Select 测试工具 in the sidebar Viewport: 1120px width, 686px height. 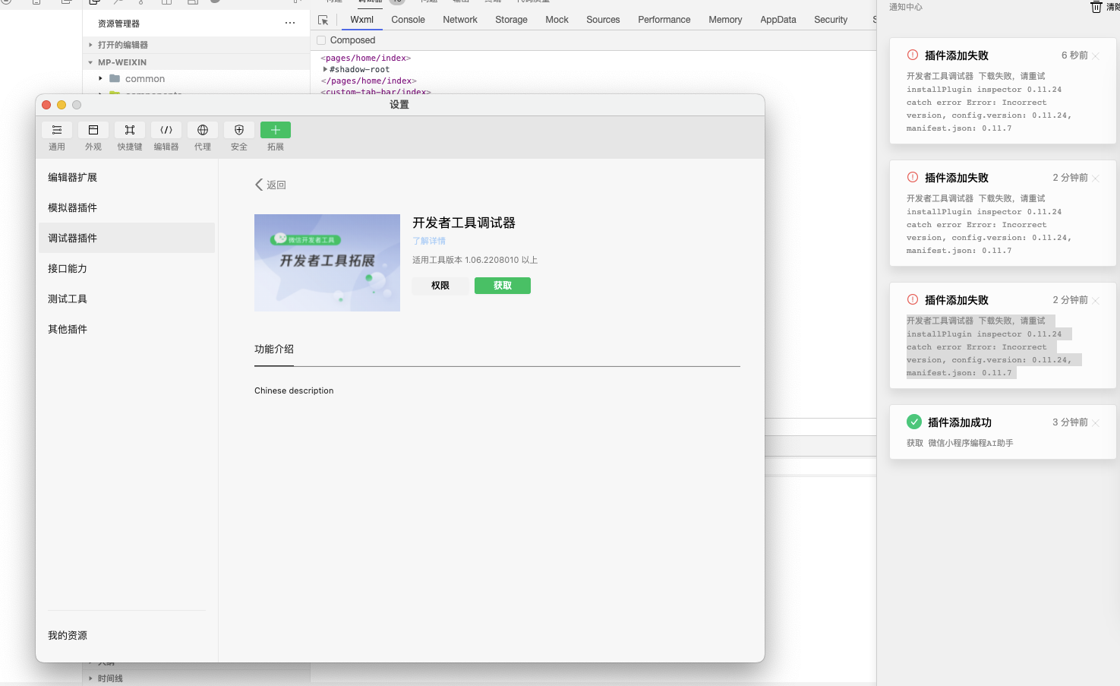(x=127, y=299)
